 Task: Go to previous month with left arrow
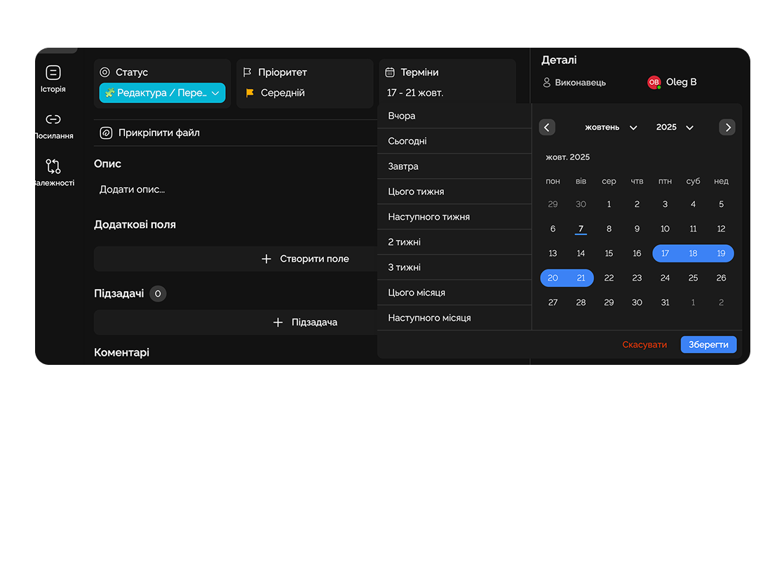pos(547,127)
